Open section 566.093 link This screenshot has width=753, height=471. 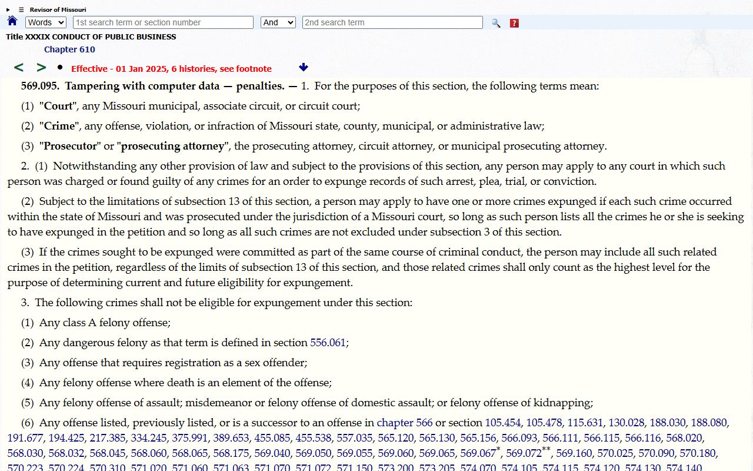coord(519,438)
